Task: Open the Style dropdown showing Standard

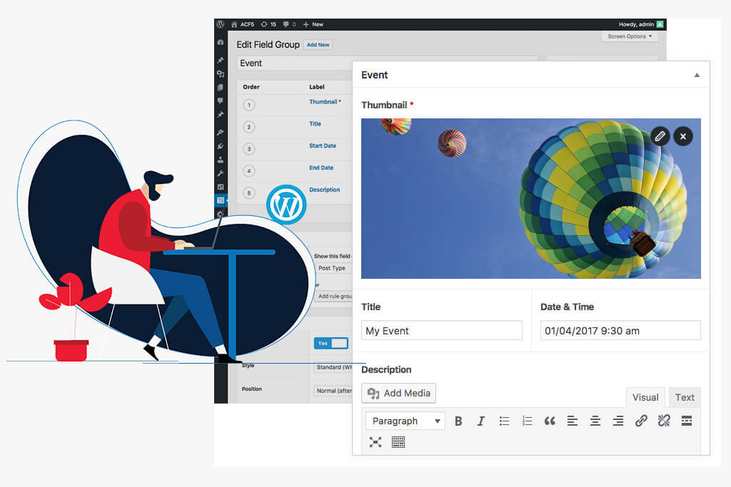Action: pyautogui.click(x=333, y=367)
